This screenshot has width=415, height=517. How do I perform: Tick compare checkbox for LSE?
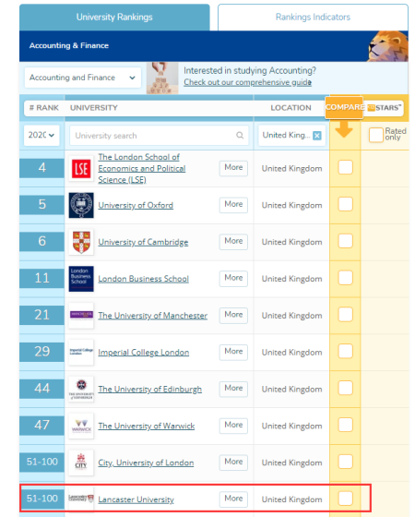(x=345, y=167)
